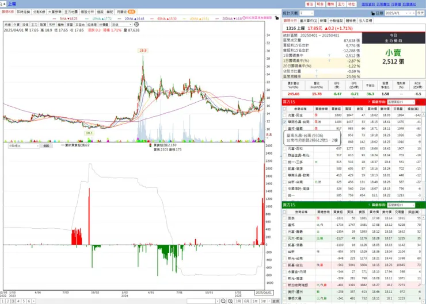
Task: Check the buyer row with net buy 1800
Action: [x=284, y=116]
